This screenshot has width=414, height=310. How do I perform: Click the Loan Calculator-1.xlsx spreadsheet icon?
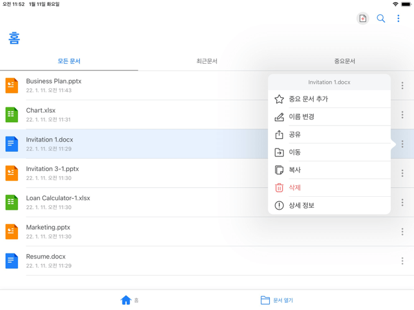tap(12, 203)
